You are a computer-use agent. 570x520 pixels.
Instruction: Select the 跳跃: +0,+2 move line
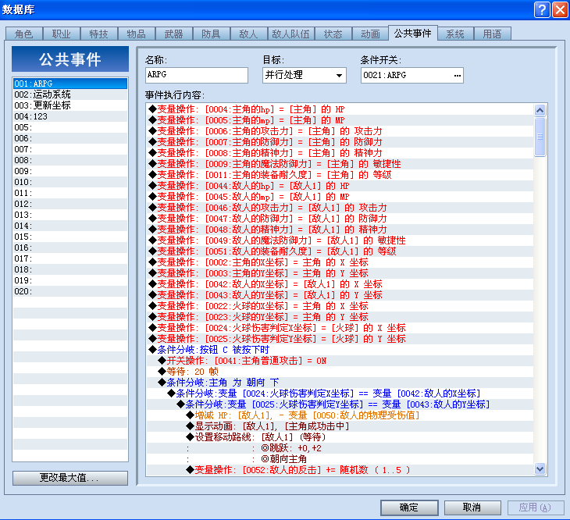point(340,448)
